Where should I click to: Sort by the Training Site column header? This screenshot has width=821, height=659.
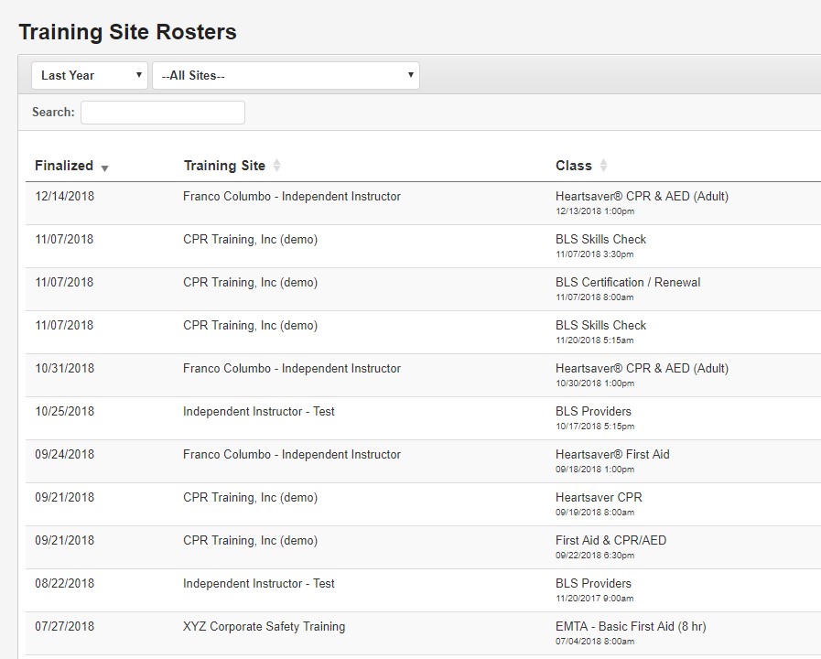point(224,166)
